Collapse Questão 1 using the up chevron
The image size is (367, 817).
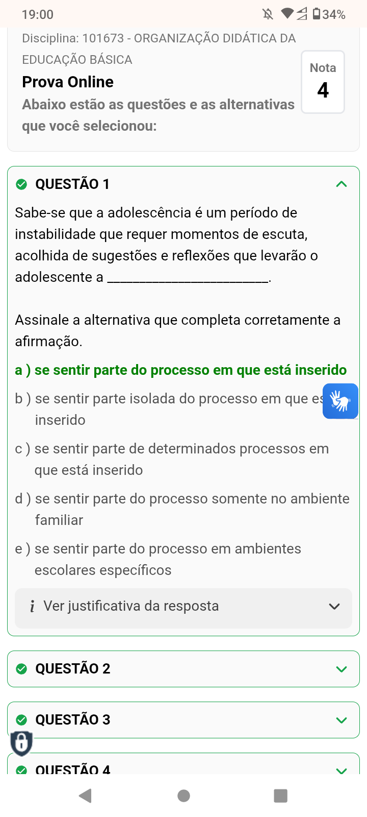(342, 184)
